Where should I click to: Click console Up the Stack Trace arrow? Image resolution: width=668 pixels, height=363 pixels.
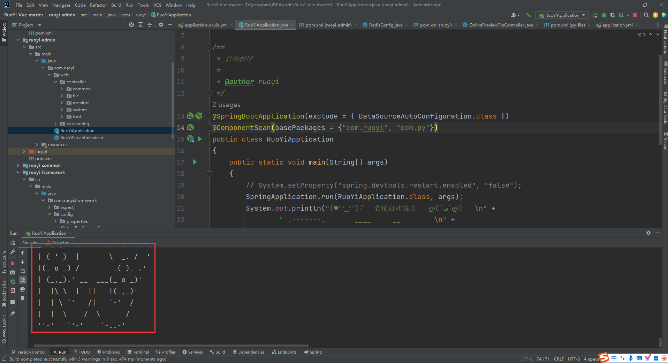[23, 253]
